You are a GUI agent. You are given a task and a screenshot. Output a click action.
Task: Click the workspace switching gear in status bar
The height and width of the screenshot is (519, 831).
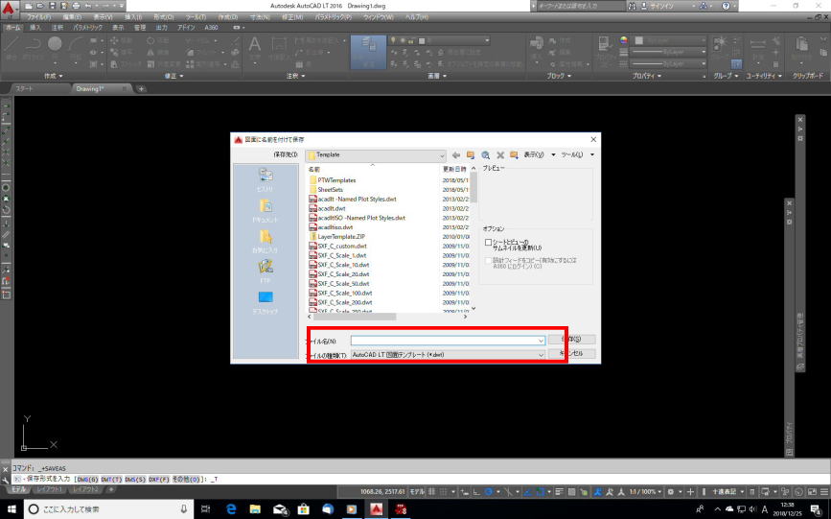coord(670,492)
